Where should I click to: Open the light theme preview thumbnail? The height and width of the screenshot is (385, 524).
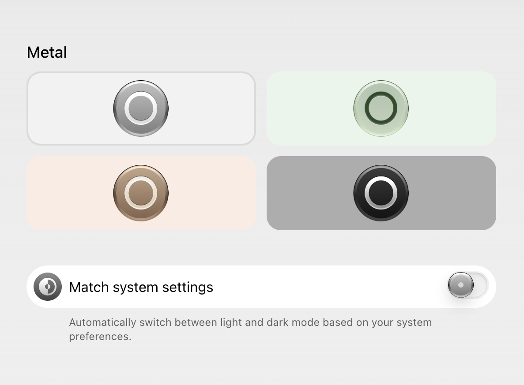(141, 108)
